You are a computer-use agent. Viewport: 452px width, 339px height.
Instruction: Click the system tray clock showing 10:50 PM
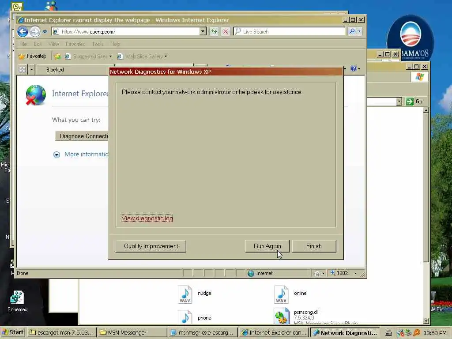click(x=435, y=333)
